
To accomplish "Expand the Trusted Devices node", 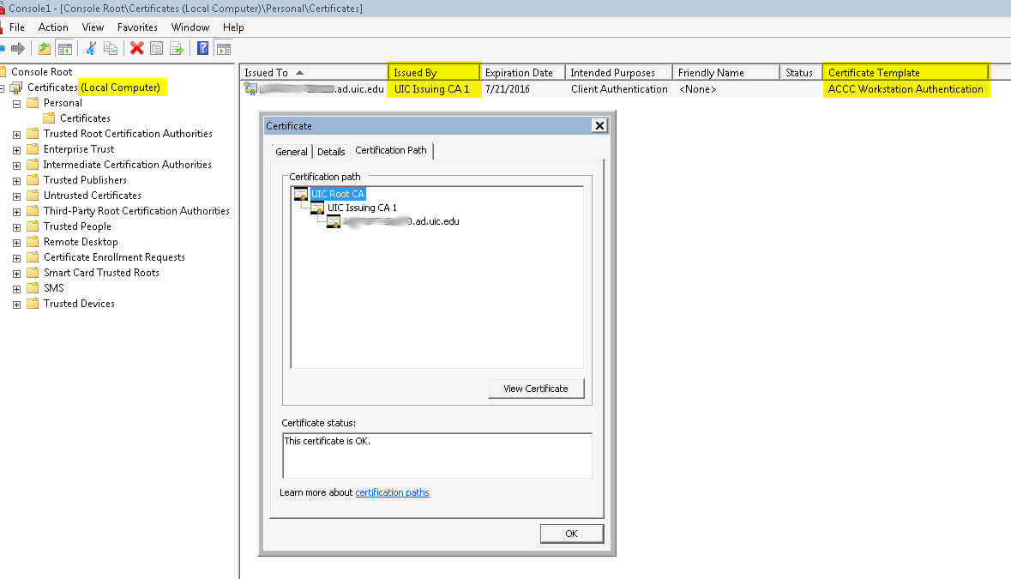I will [x=17, y=305].
